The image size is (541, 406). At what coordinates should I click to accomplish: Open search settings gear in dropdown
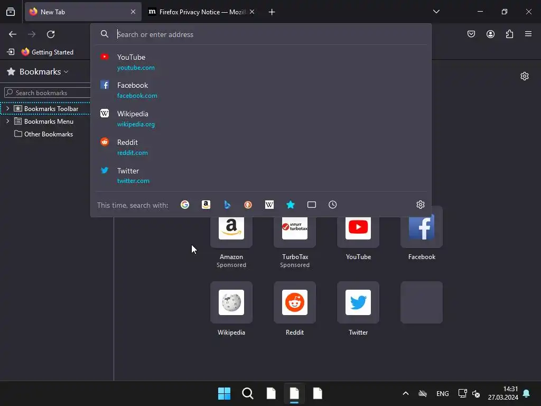click(x=420, y=205)
